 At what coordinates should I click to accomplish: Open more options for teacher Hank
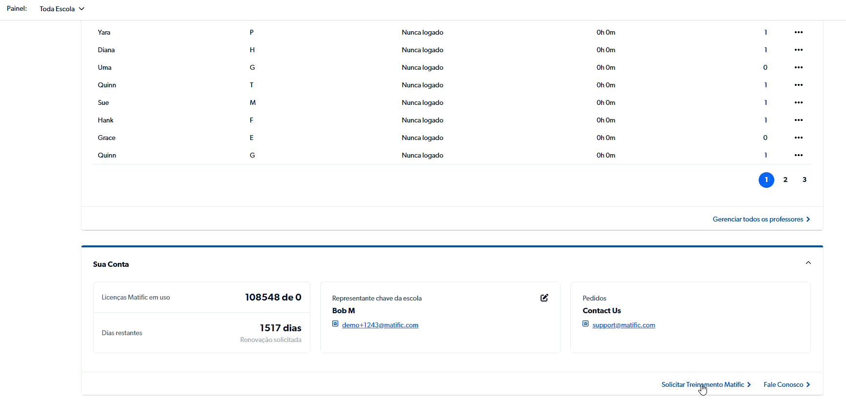click(798, 120)
